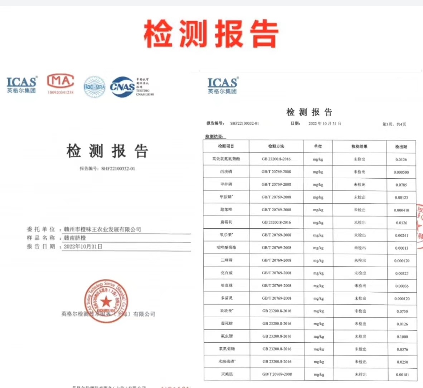Click the 氟虫腈 test item cell
This screenshot has height=388, width=423.
[x=227, y=336]
